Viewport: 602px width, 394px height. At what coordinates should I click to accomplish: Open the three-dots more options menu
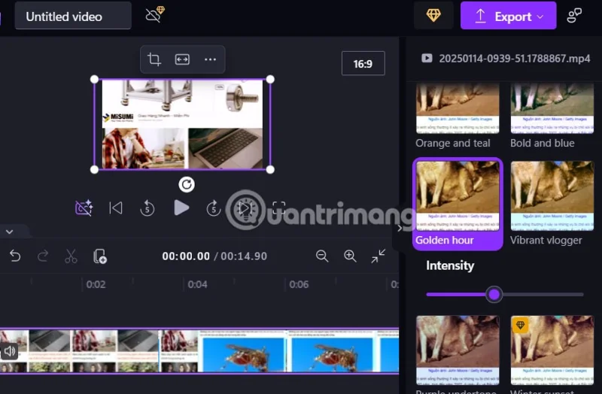click(x=210, y=59)
